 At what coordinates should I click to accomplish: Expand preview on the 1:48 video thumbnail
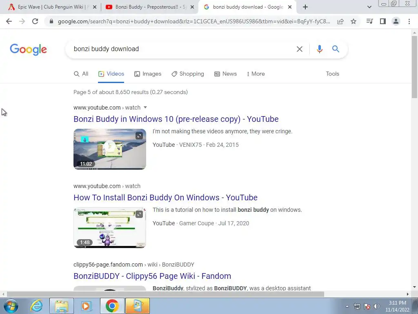point(139,214)
